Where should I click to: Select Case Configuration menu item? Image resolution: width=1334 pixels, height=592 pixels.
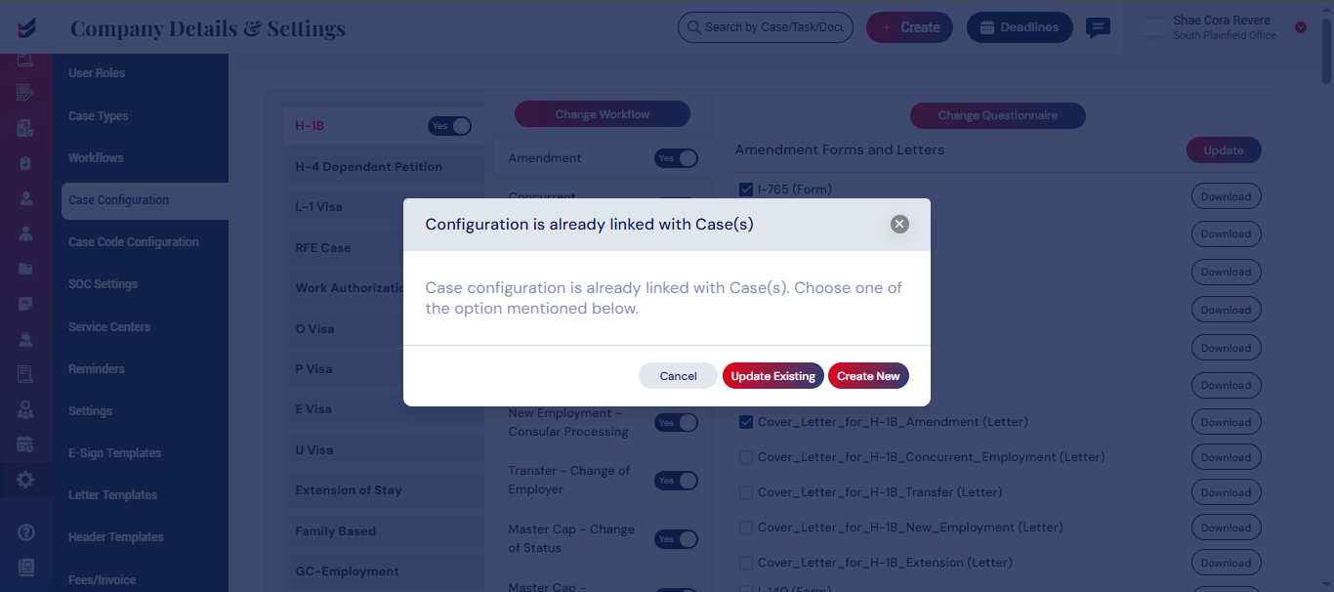(145, 200)
